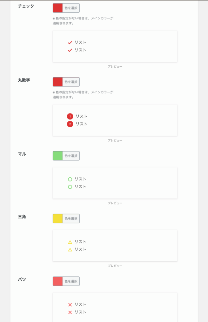Click the green color swatch for マル

[58, 156]
